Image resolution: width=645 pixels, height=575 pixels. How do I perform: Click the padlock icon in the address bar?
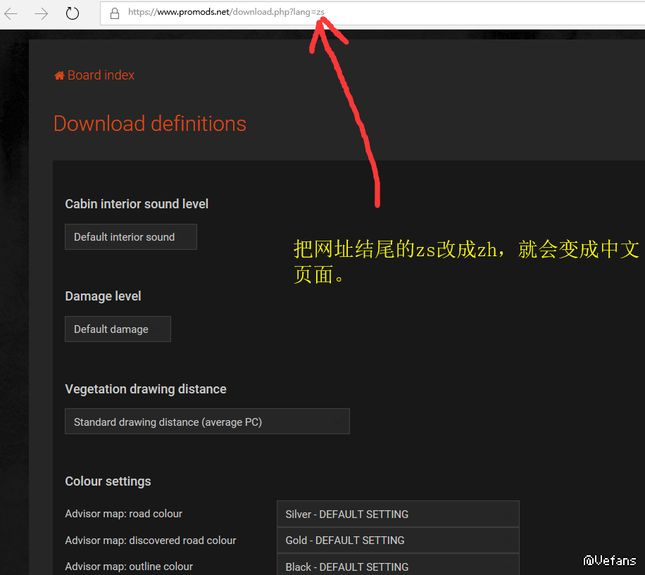(x=114, y=13)
